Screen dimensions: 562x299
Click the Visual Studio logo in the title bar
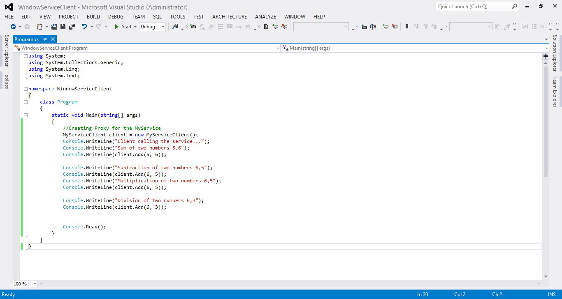point(9,7)
